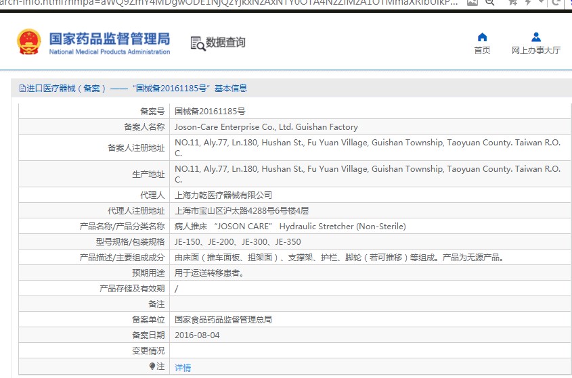
Task: Click the 备案人名称 row label
Action: (144, 127)
